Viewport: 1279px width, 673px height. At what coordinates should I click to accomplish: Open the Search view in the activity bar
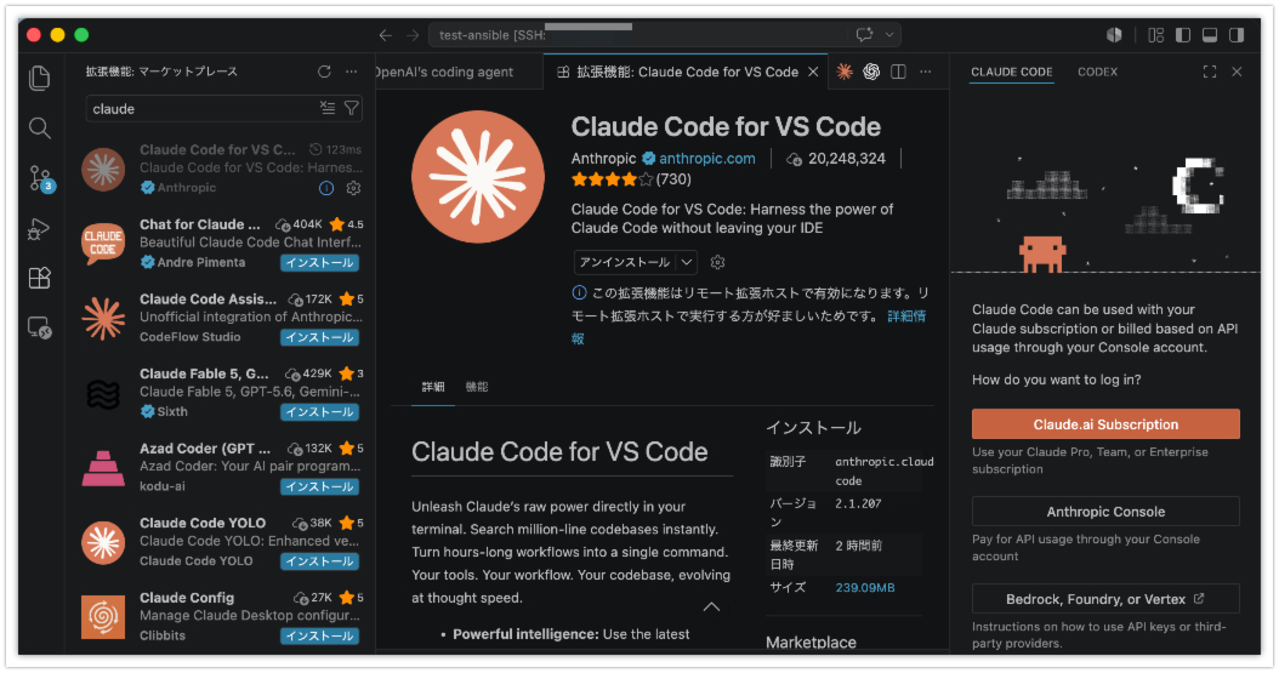pyautogui.click(x=39, y=128)
